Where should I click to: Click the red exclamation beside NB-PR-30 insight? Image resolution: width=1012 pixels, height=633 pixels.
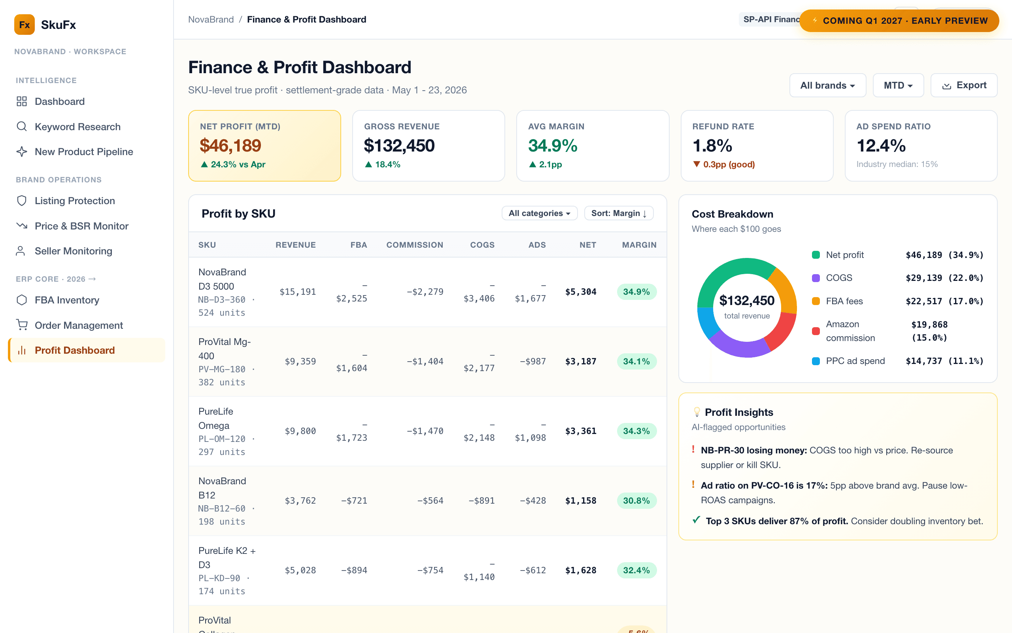coord(693,449)
